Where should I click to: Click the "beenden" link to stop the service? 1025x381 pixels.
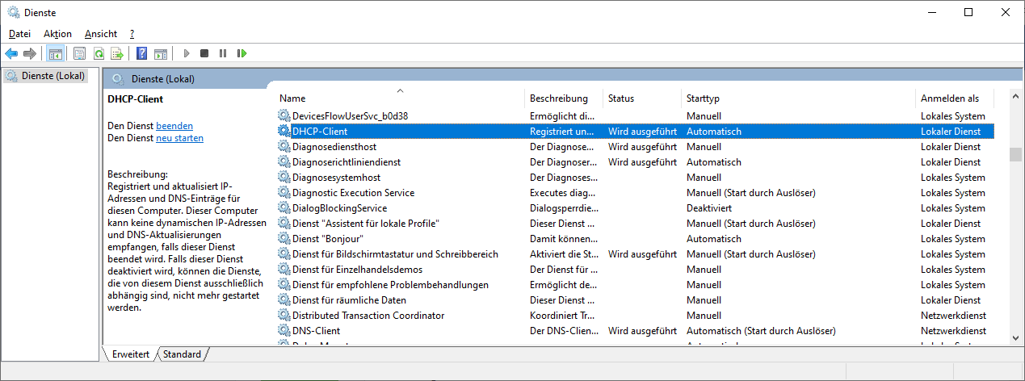(x=174, y=126)
